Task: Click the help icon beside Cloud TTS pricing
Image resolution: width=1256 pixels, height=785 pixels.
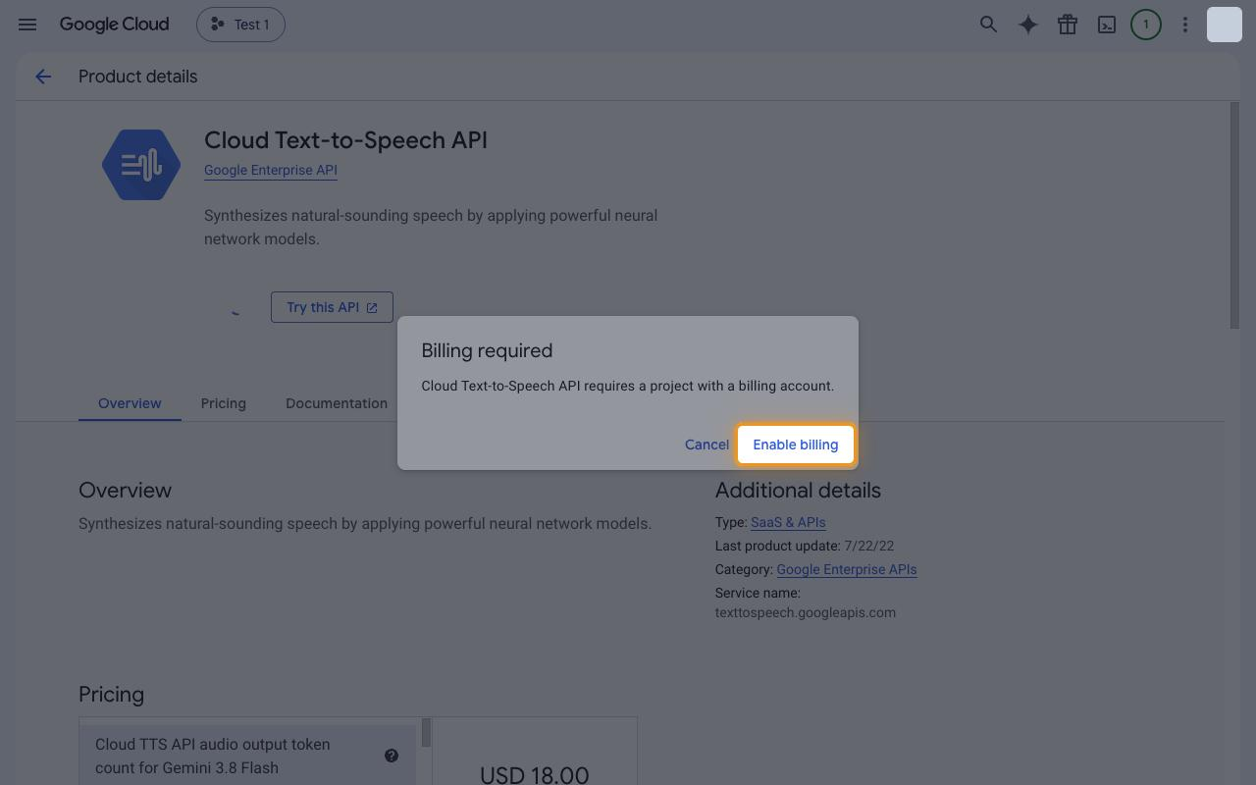Action: tap(392, 756)
